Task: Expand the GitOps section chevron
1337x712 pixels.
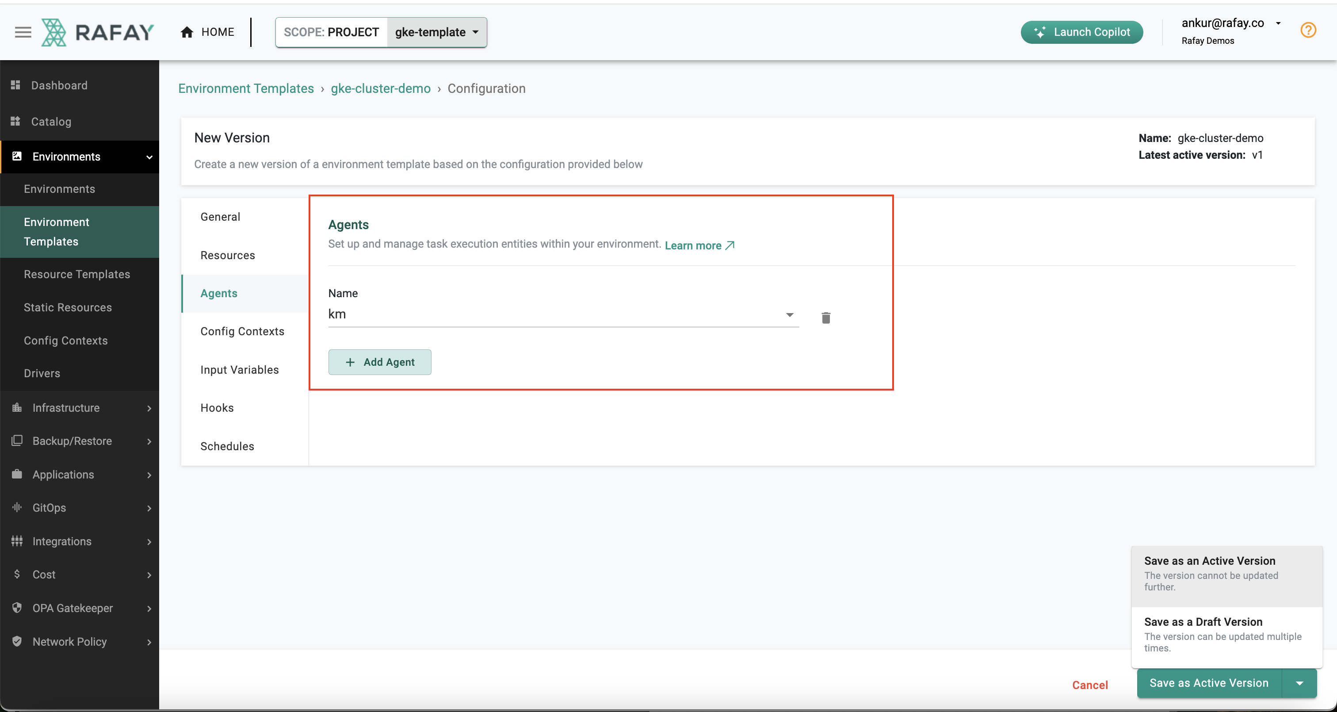Action: tap(149, 508)
